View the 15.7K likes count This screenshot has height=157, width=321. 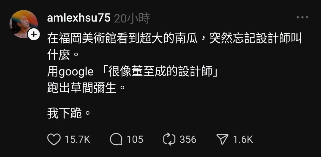(x=77, y=140)
